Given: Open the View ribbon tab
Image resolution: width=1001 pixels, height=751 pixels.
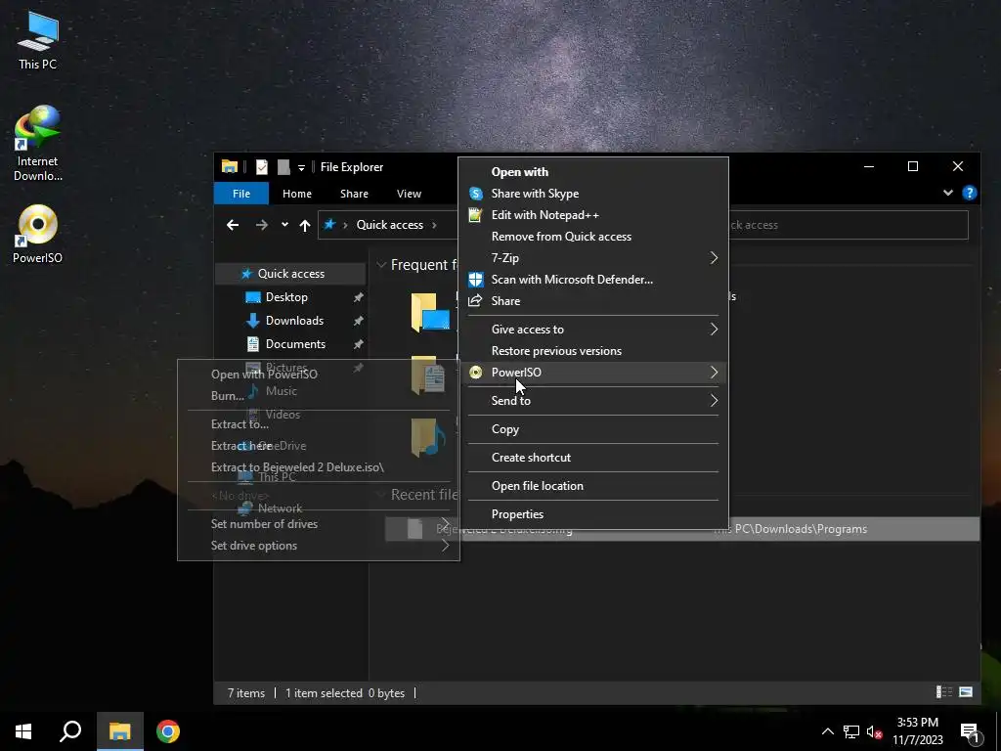Looking at the screenshot, I should pyautogui.click(x=410, y=194).
